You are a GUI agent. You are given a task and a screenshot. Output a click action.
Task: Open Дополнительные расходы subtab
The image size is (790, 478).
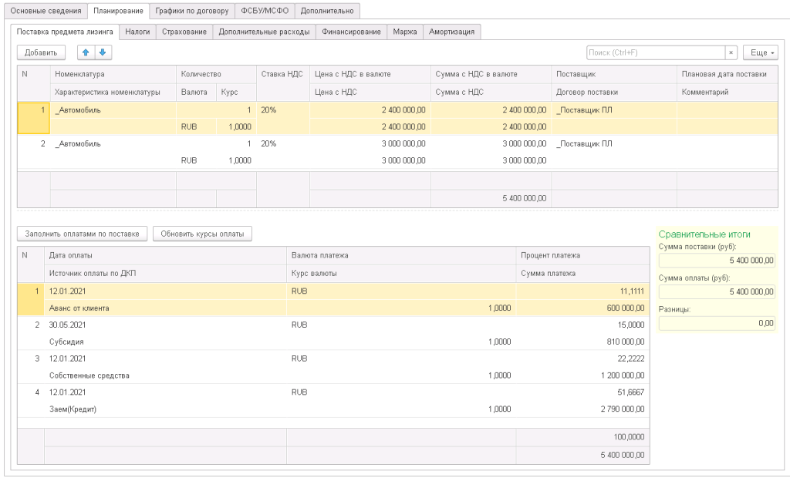(x=264, y=32)
